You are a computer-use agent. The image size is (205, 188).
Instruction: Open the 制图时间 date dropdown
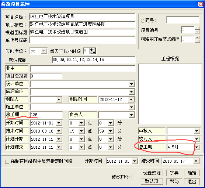[x=131, y=100]
